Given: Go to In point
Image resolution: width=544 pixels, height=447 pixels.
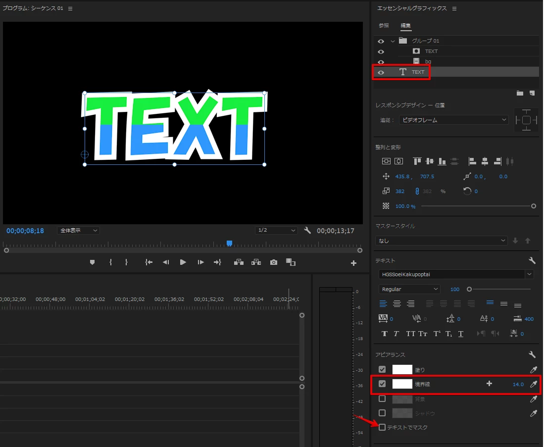Looking at the screenshot, I should [149, 262].
